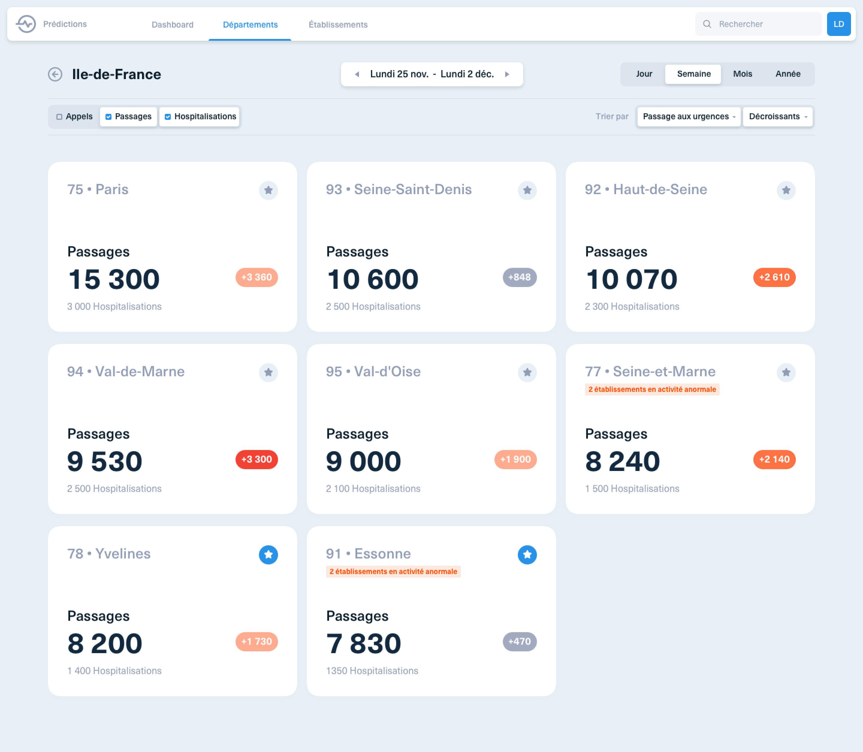863x752 pixels.
Task: Click the previous week arrow icon
Action: coord(357,73)
